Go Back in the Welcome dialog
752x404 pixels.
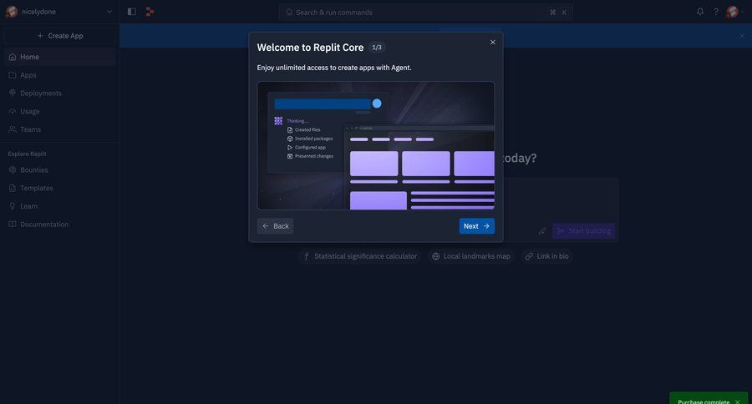[x=275, y=226]
